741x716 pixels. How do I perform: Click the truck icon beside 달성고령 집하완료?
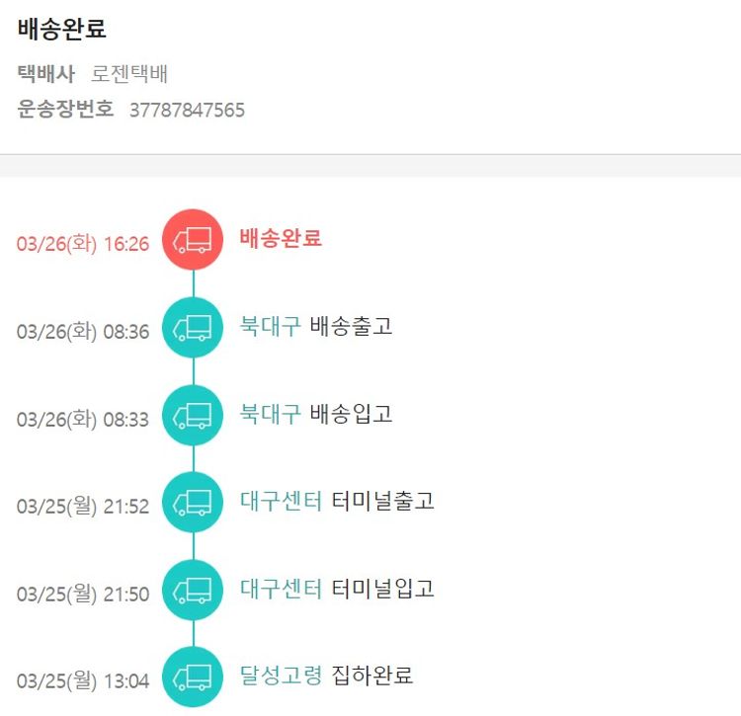193,676
